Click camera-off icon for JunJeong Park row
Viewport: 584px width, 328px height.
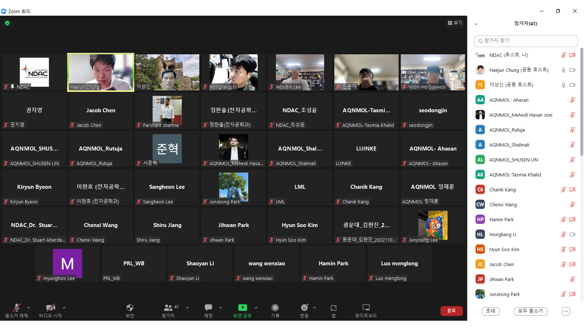572,294
